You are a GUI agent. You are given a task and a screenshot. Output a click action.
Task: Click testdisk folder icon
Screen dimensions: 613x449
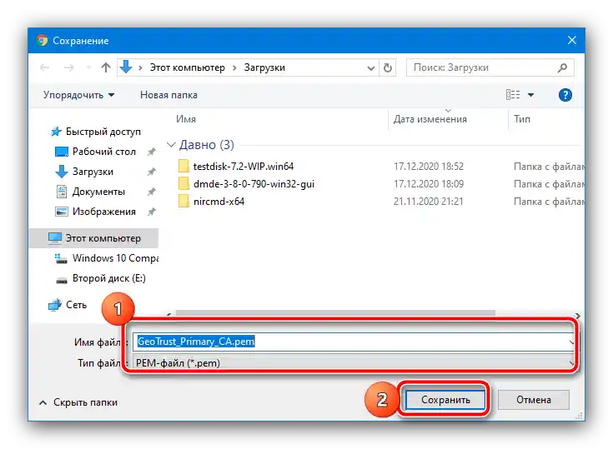(183, 166)
